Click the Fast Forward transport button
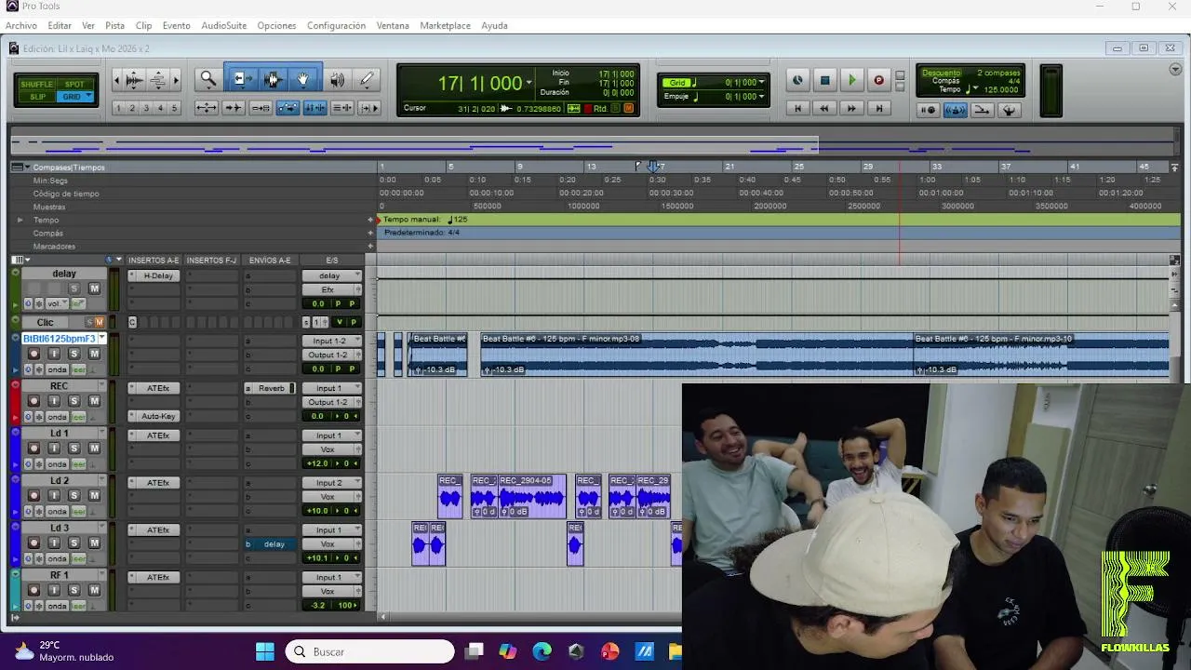Image resolution: width=1191 pixels, height=670 pixels. pyautogui.click(x=851, y=108)
